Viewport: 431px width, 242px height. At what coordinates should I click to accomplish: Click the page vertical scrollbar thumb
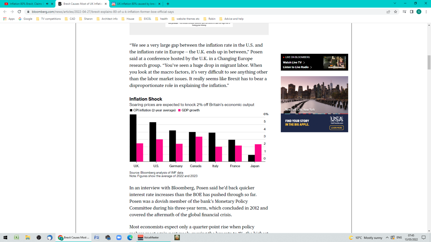(429, 62)
